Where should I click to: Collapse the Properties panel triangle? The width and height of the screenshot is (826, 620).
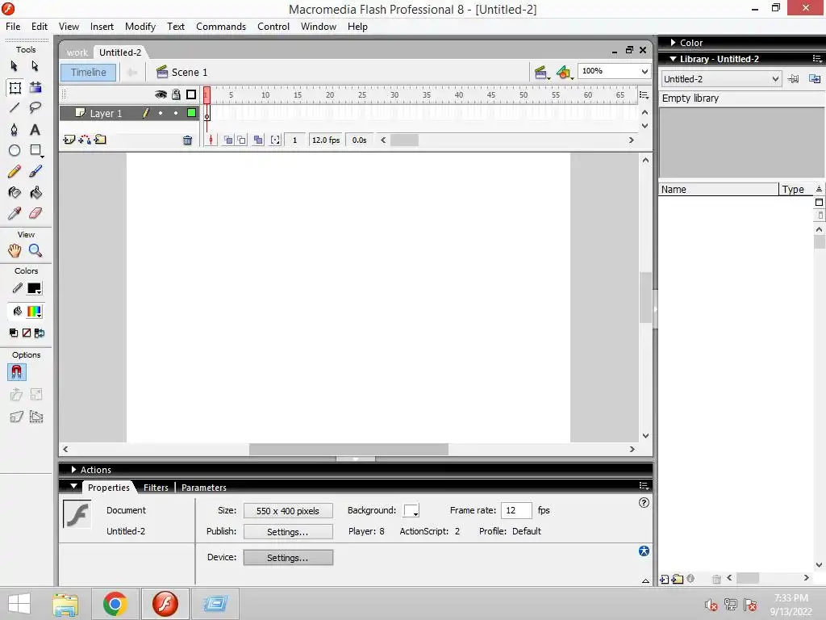(x=73, y=486)
